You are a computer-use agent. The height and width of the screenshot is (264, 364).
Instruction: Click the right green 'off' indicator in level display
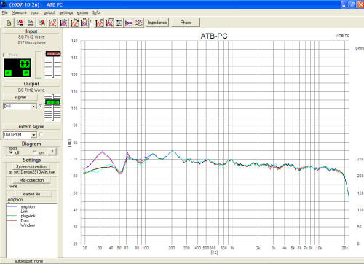tap(26, 73)
